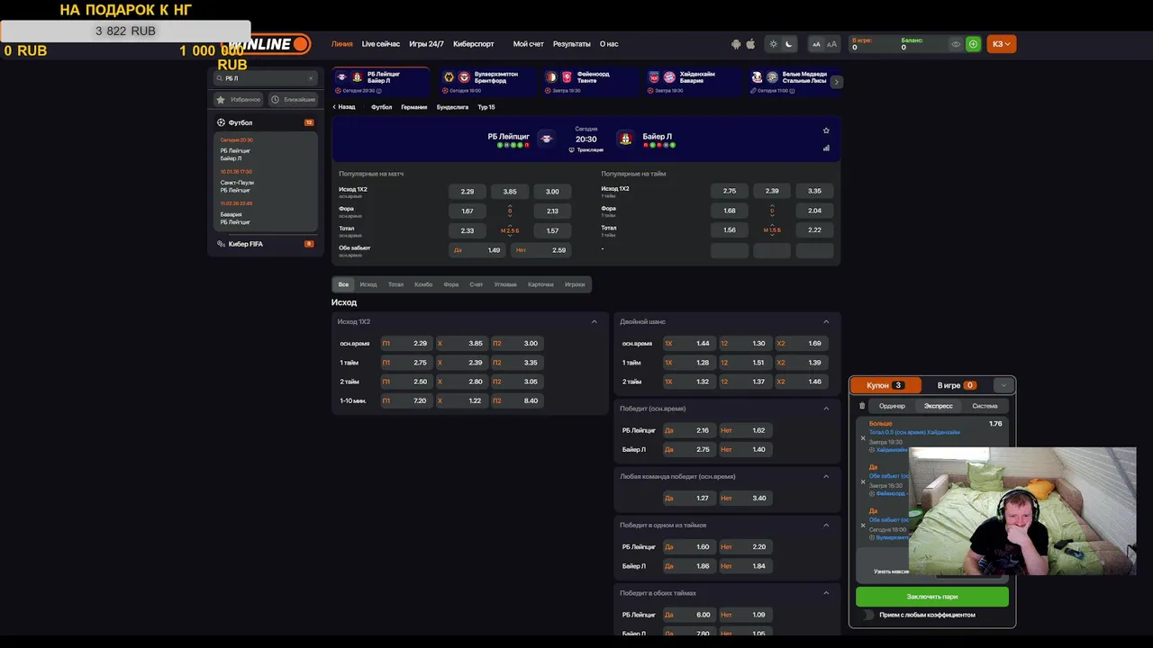This screenshot has height=648, width=1153.
Task: Open Избранное favorites with star icon
Action: pos(239,100)
